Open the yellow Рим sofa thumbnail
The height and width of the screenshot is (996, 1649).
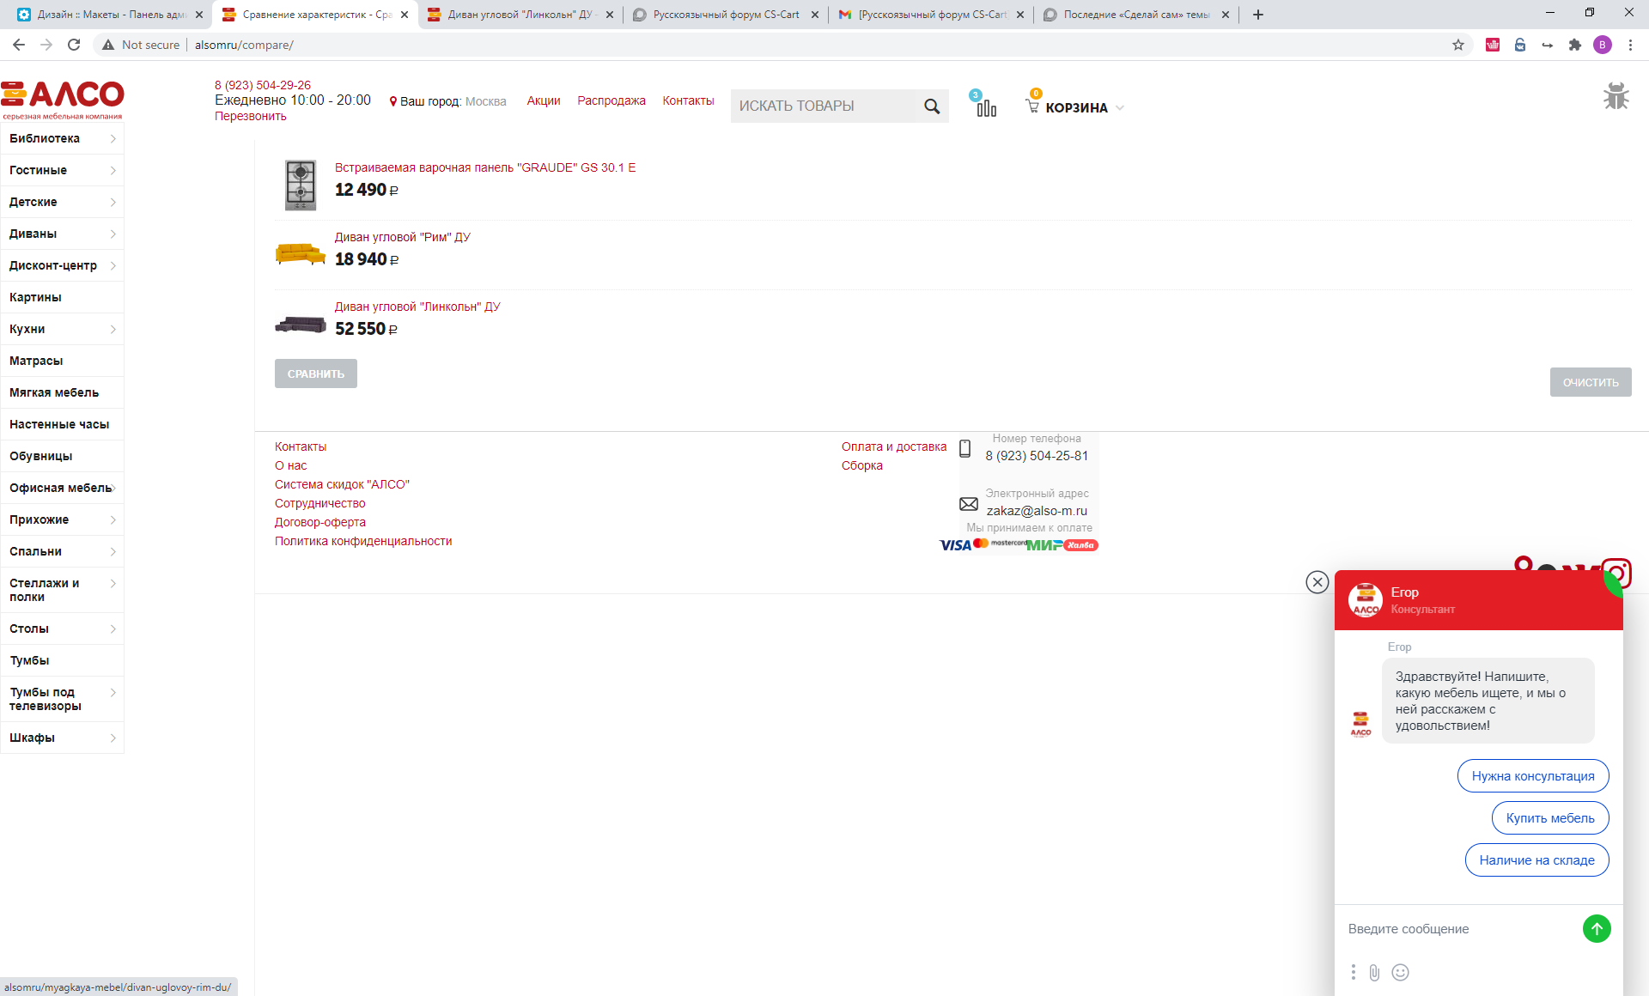click(300, 254)
